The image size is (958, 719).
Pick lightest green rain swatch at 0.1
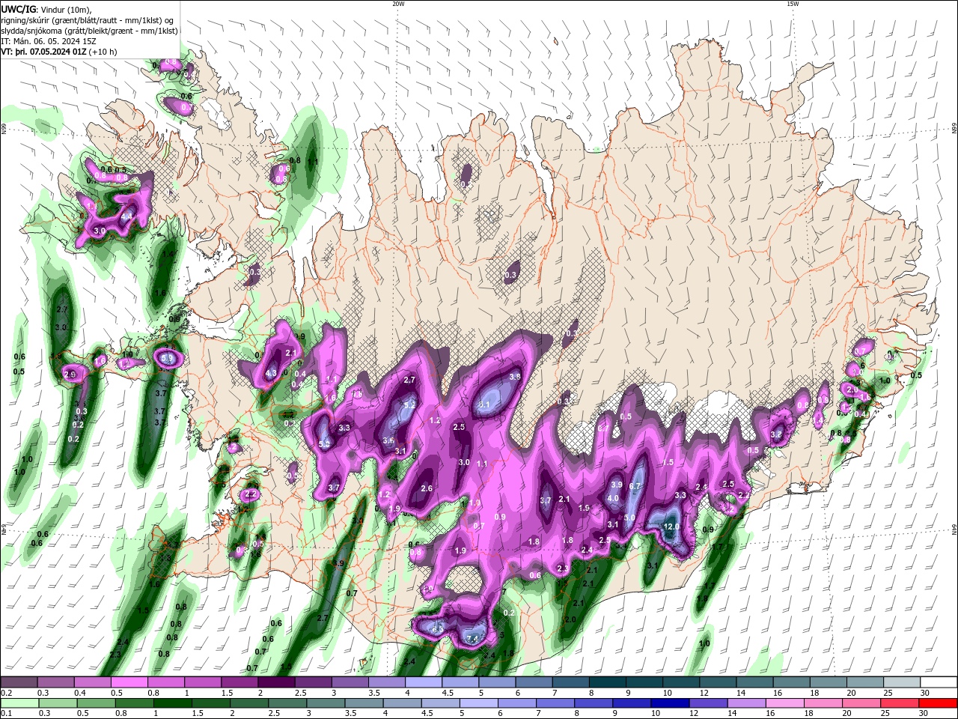coord(19,703)
